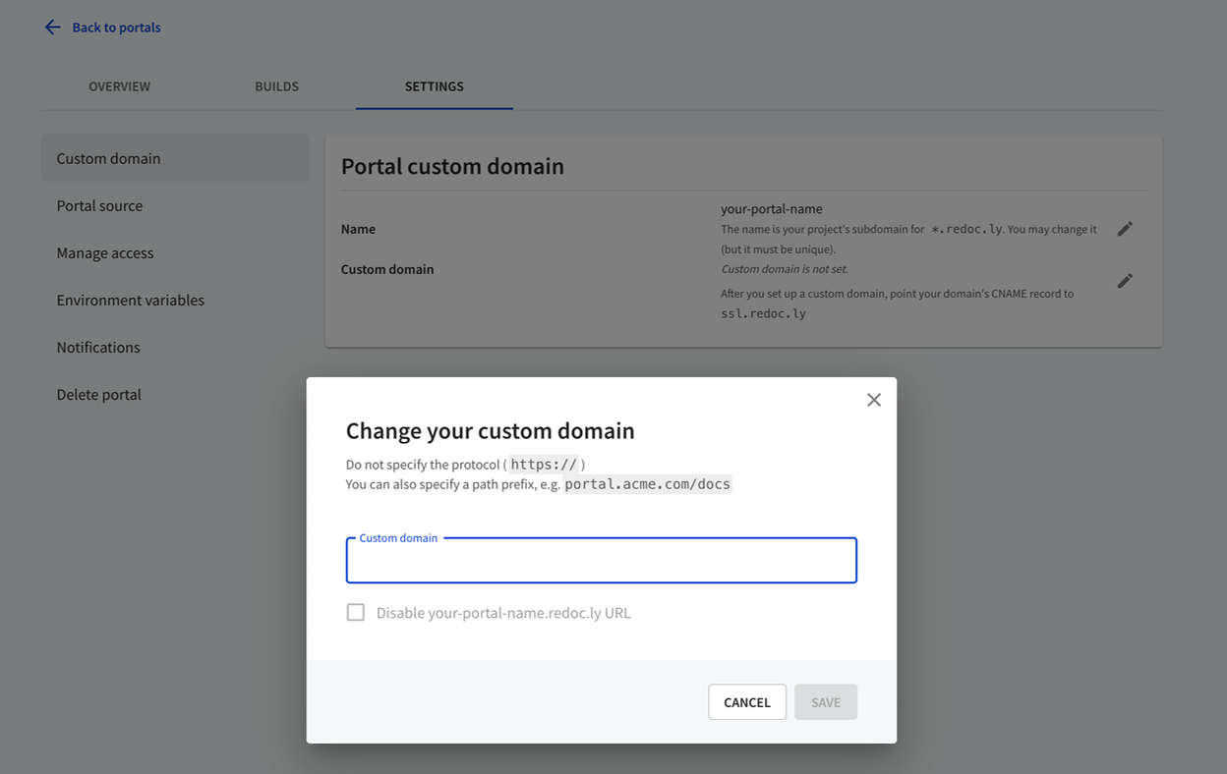
Task: Open the Overview tab
Action: [119, 86]
